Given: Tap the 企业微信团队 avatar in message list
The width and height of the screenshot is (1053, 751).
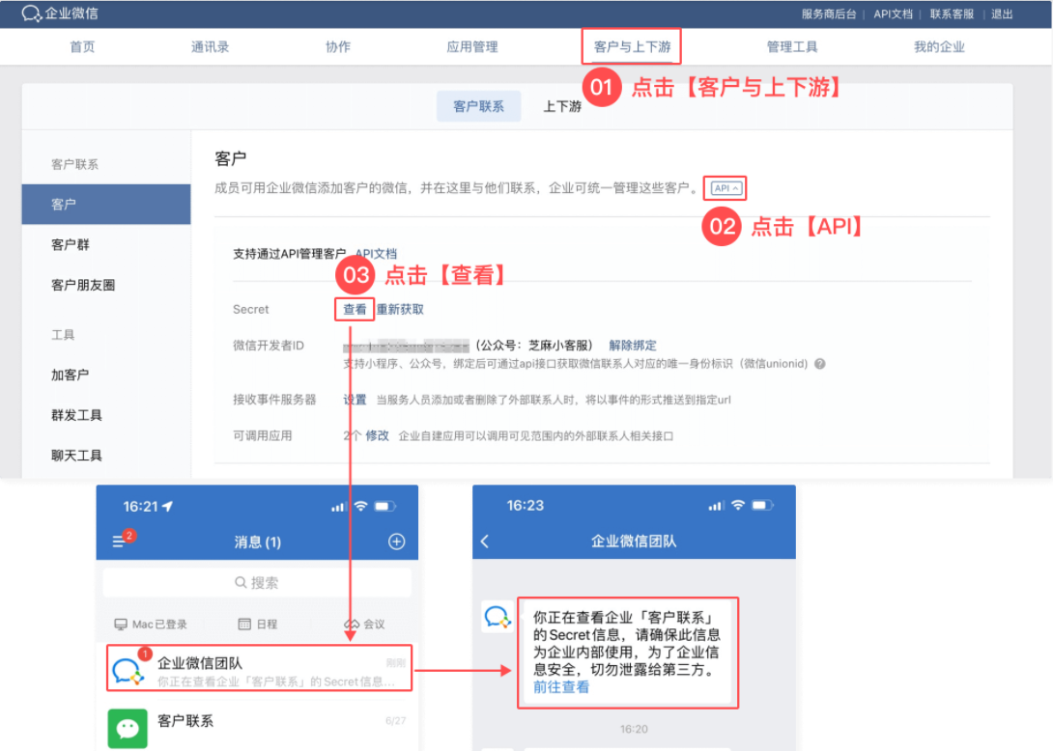Looking at the screenshot, I should coord(128,671).
